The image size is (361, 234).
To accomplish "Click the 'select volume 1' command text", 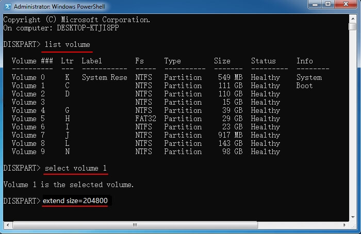I will [76, 168].
